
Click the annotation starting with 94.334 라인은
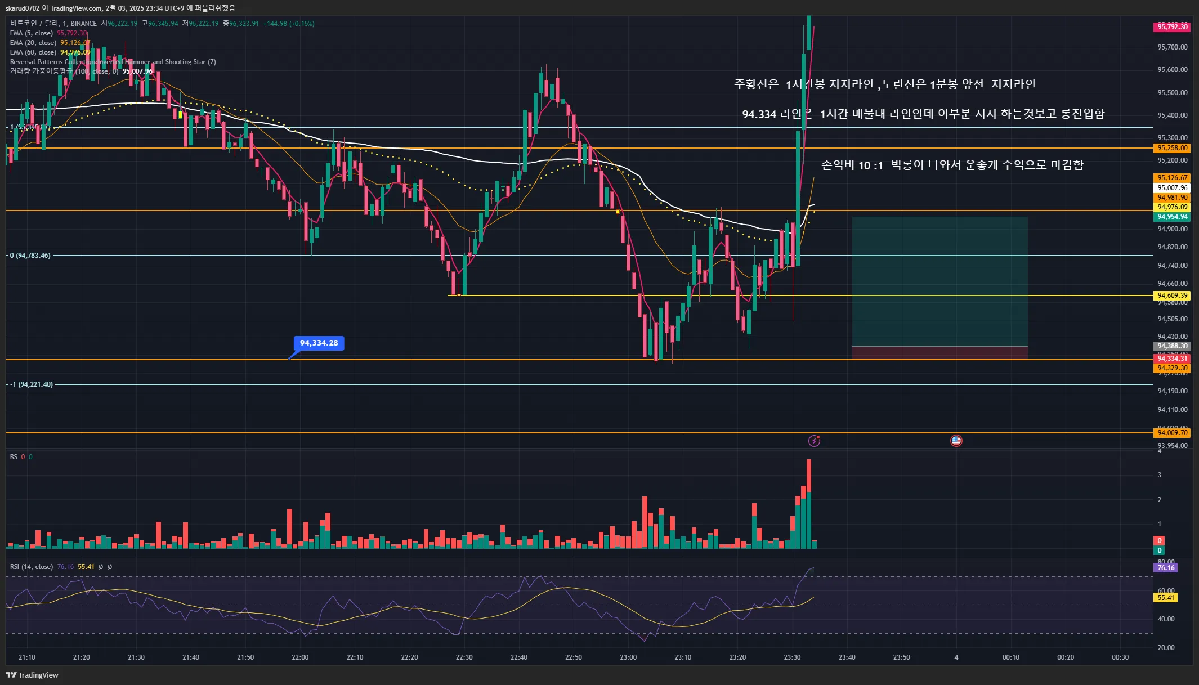923,114
